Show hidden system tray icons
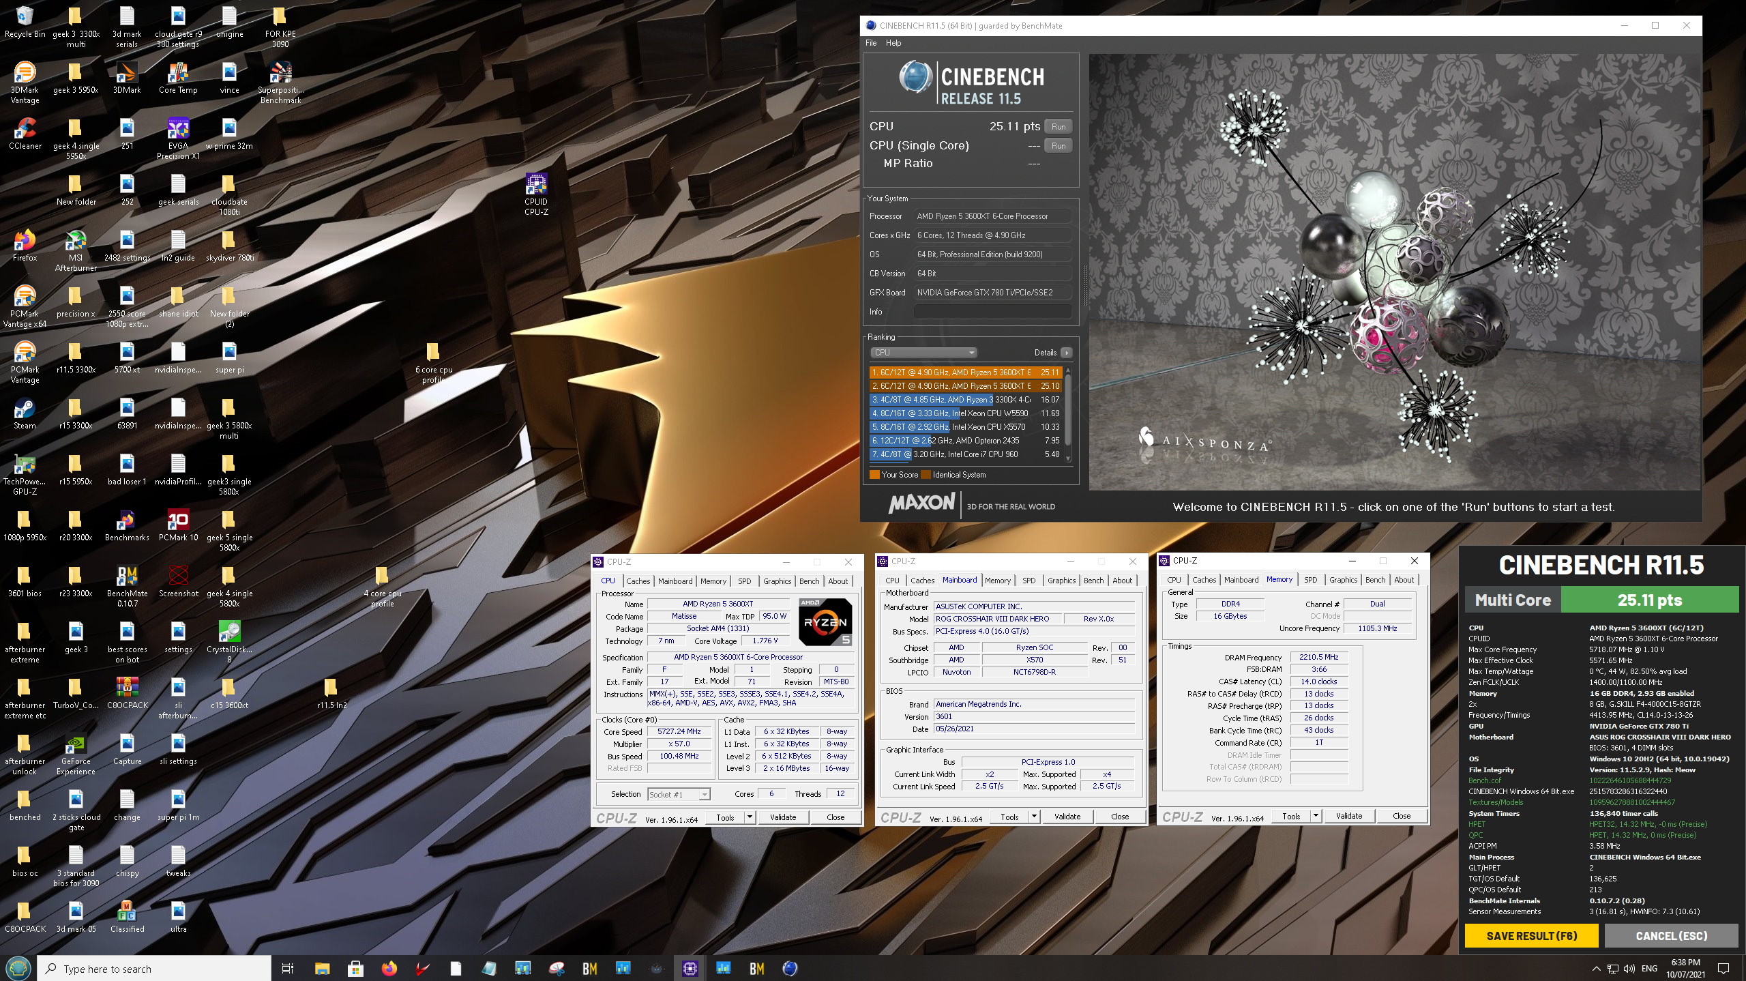Viewport: 1746px width, 981px height. pyautogui.click(x=1596, y=968)
